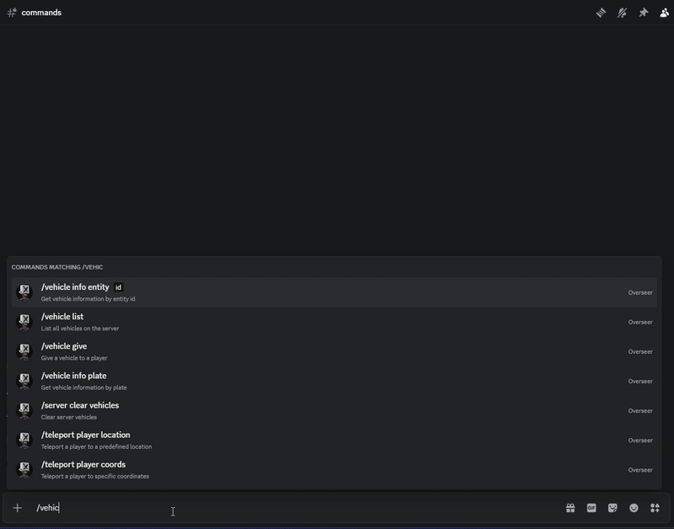Screen dimensions: 674x529
Task: Choose the /vehicle give command
Action: [x=64, y=346]
